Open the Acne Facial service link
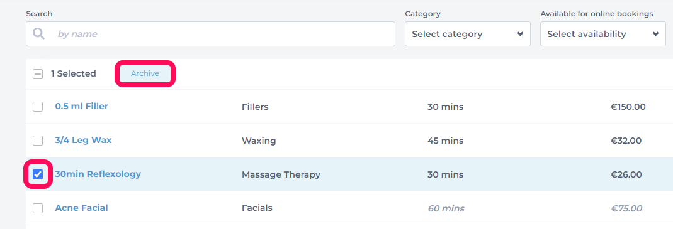Image resolution: width=673 pixels, height=229 pixels. click(82, 208)
